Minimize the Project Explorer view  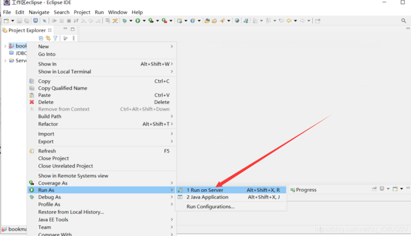(x=65, y=29)
